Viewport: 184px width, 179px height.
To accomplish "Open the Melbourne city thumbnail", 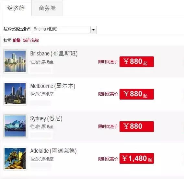I will 15,93.
